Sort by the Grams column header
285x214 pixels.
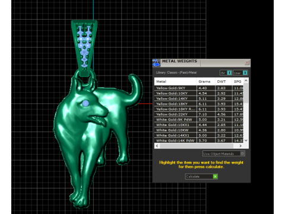[x=206, y=81]
